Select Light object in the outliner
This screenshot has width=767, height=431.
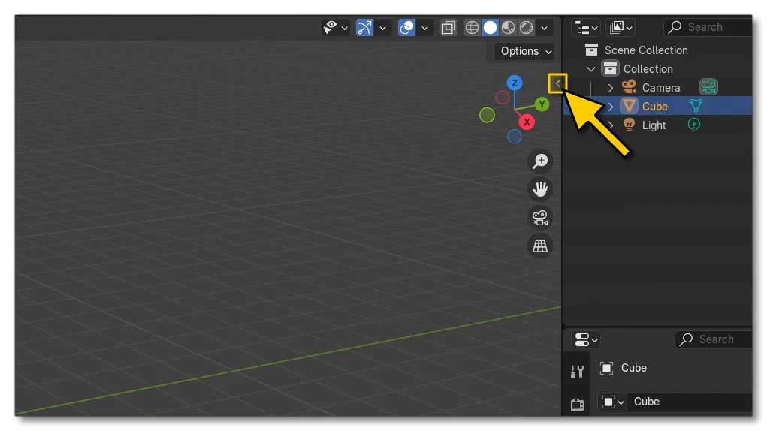point(654,125)
